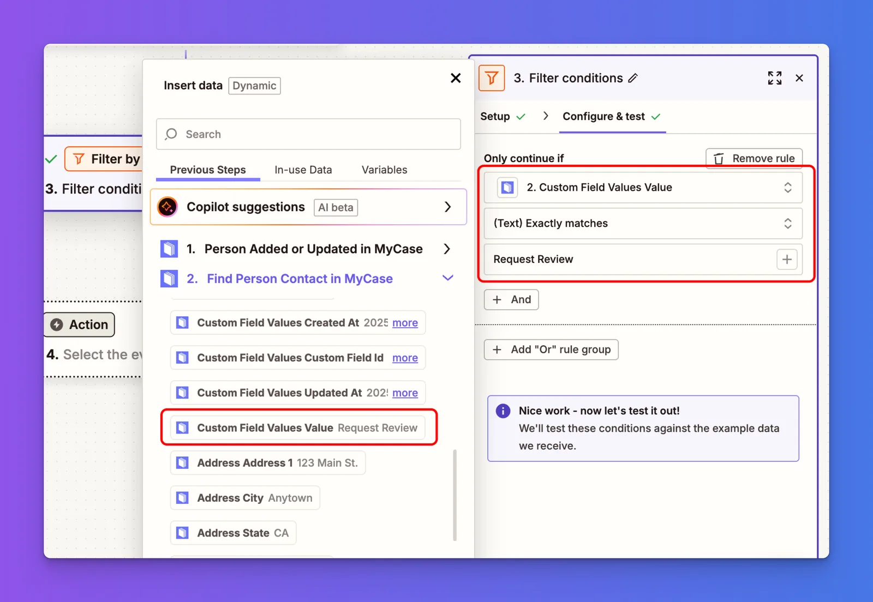Close the Filter conditions panel
Image resolution: width=873 pixels, height=602 pixels.
tap(799, 78)
